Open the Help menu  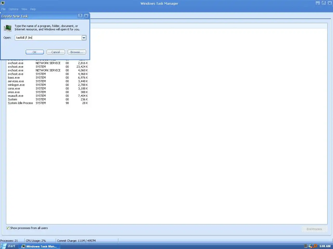pyautogui.click(x=33, y=9)
